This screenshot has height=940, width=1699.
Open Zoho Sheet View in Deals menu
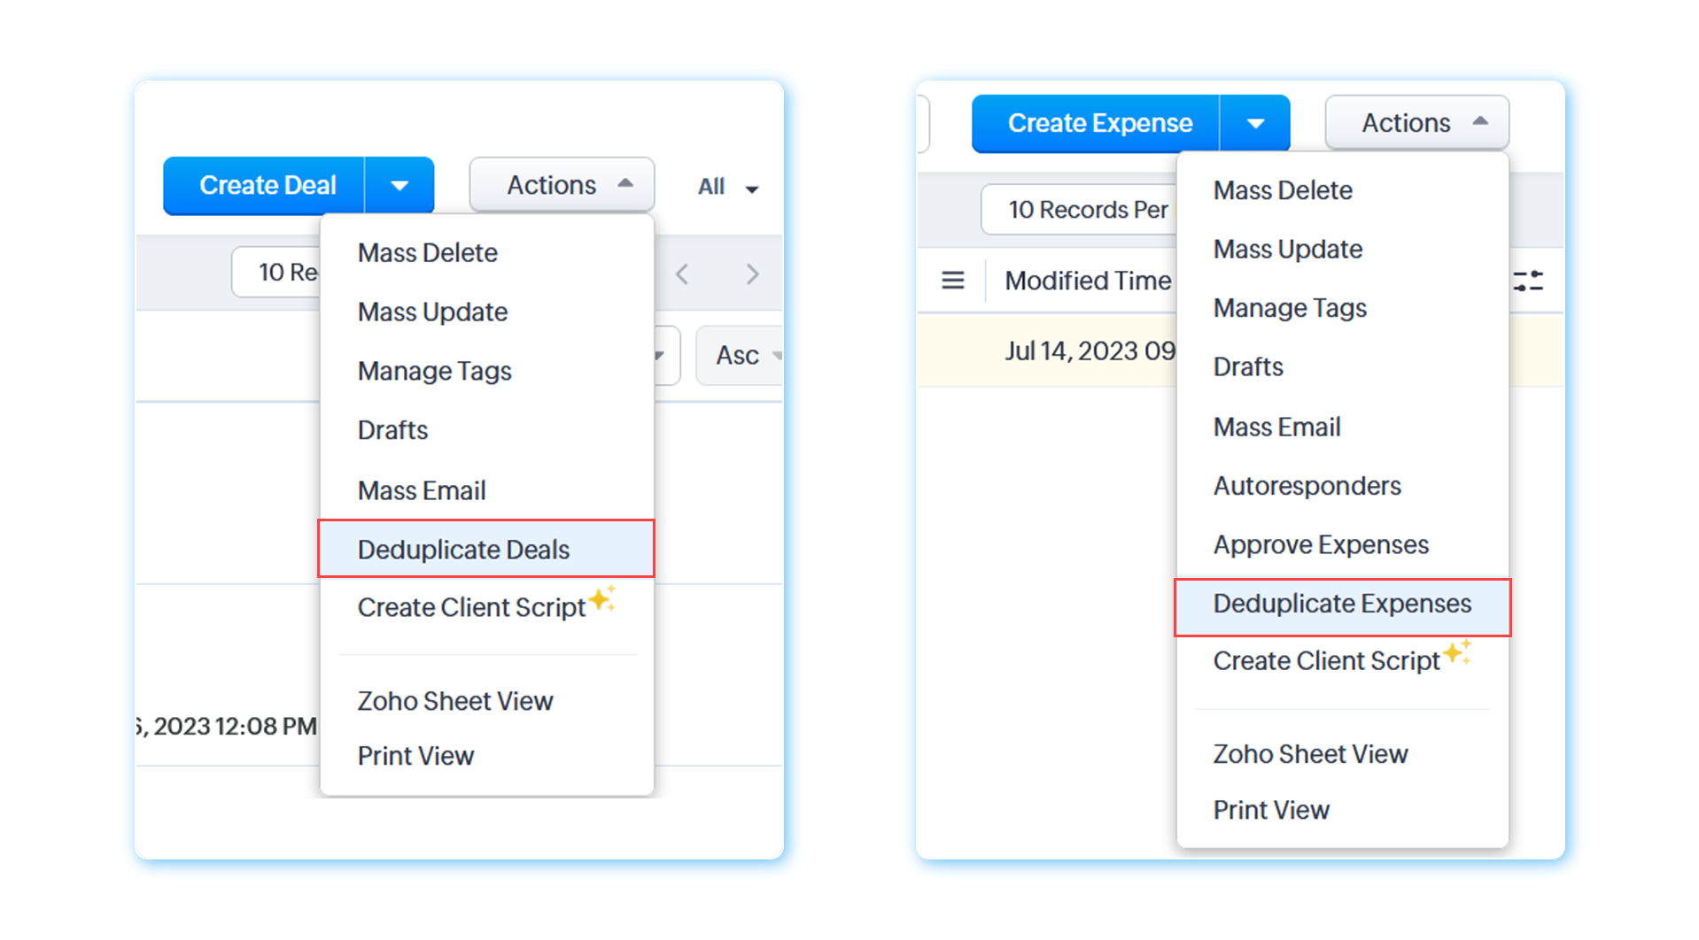(454, 701)
